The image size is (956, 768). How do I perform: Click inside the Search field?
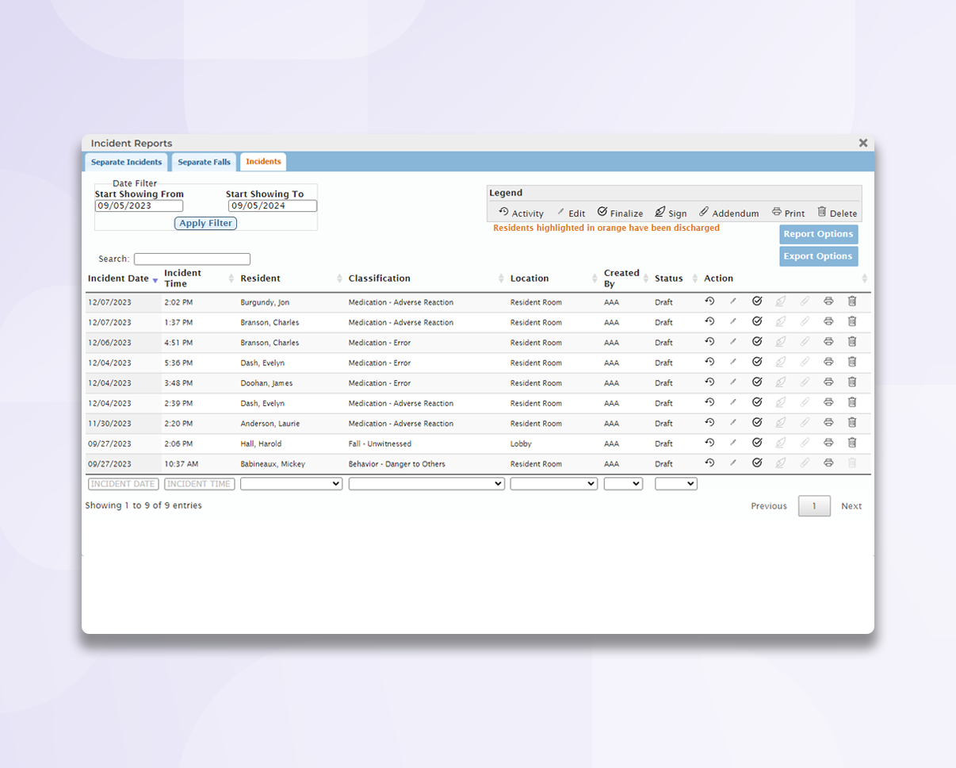click(190, 259)
